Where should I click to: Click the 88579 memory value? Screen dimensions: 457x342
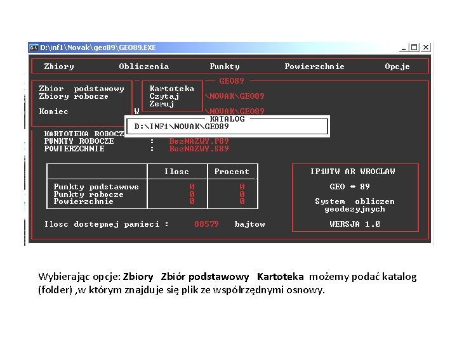(x=206, y=224)
